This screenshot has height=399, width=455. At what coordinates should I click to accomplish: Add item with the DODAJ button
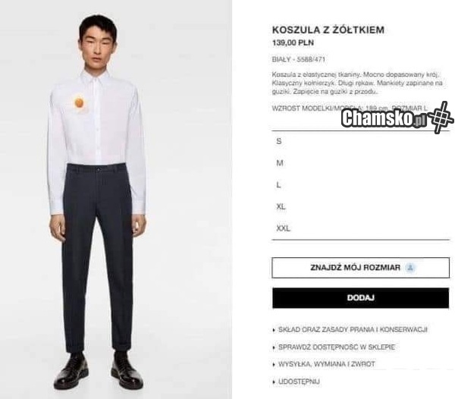point(361,297)
